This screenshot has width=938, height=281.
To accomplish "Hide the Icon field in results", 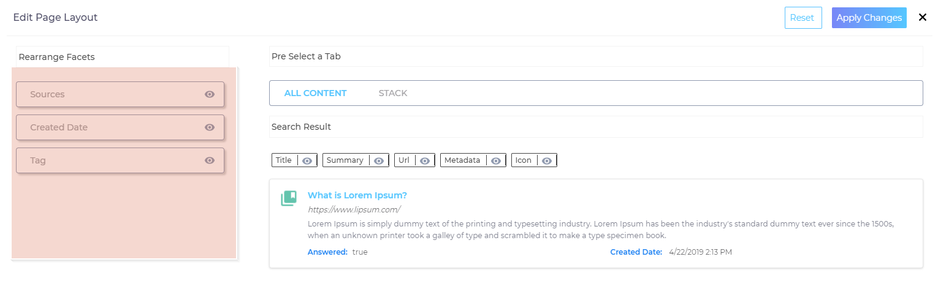I will pos(547,160).
